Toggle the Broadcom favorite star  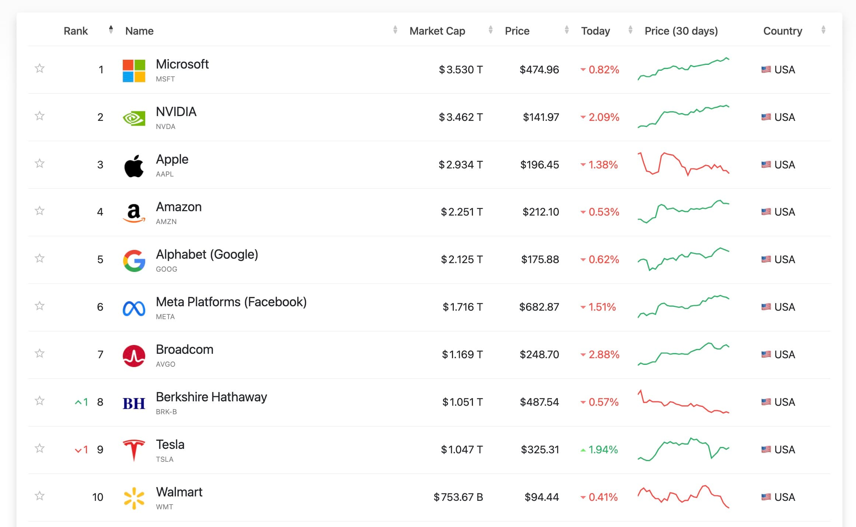(39, 353)
